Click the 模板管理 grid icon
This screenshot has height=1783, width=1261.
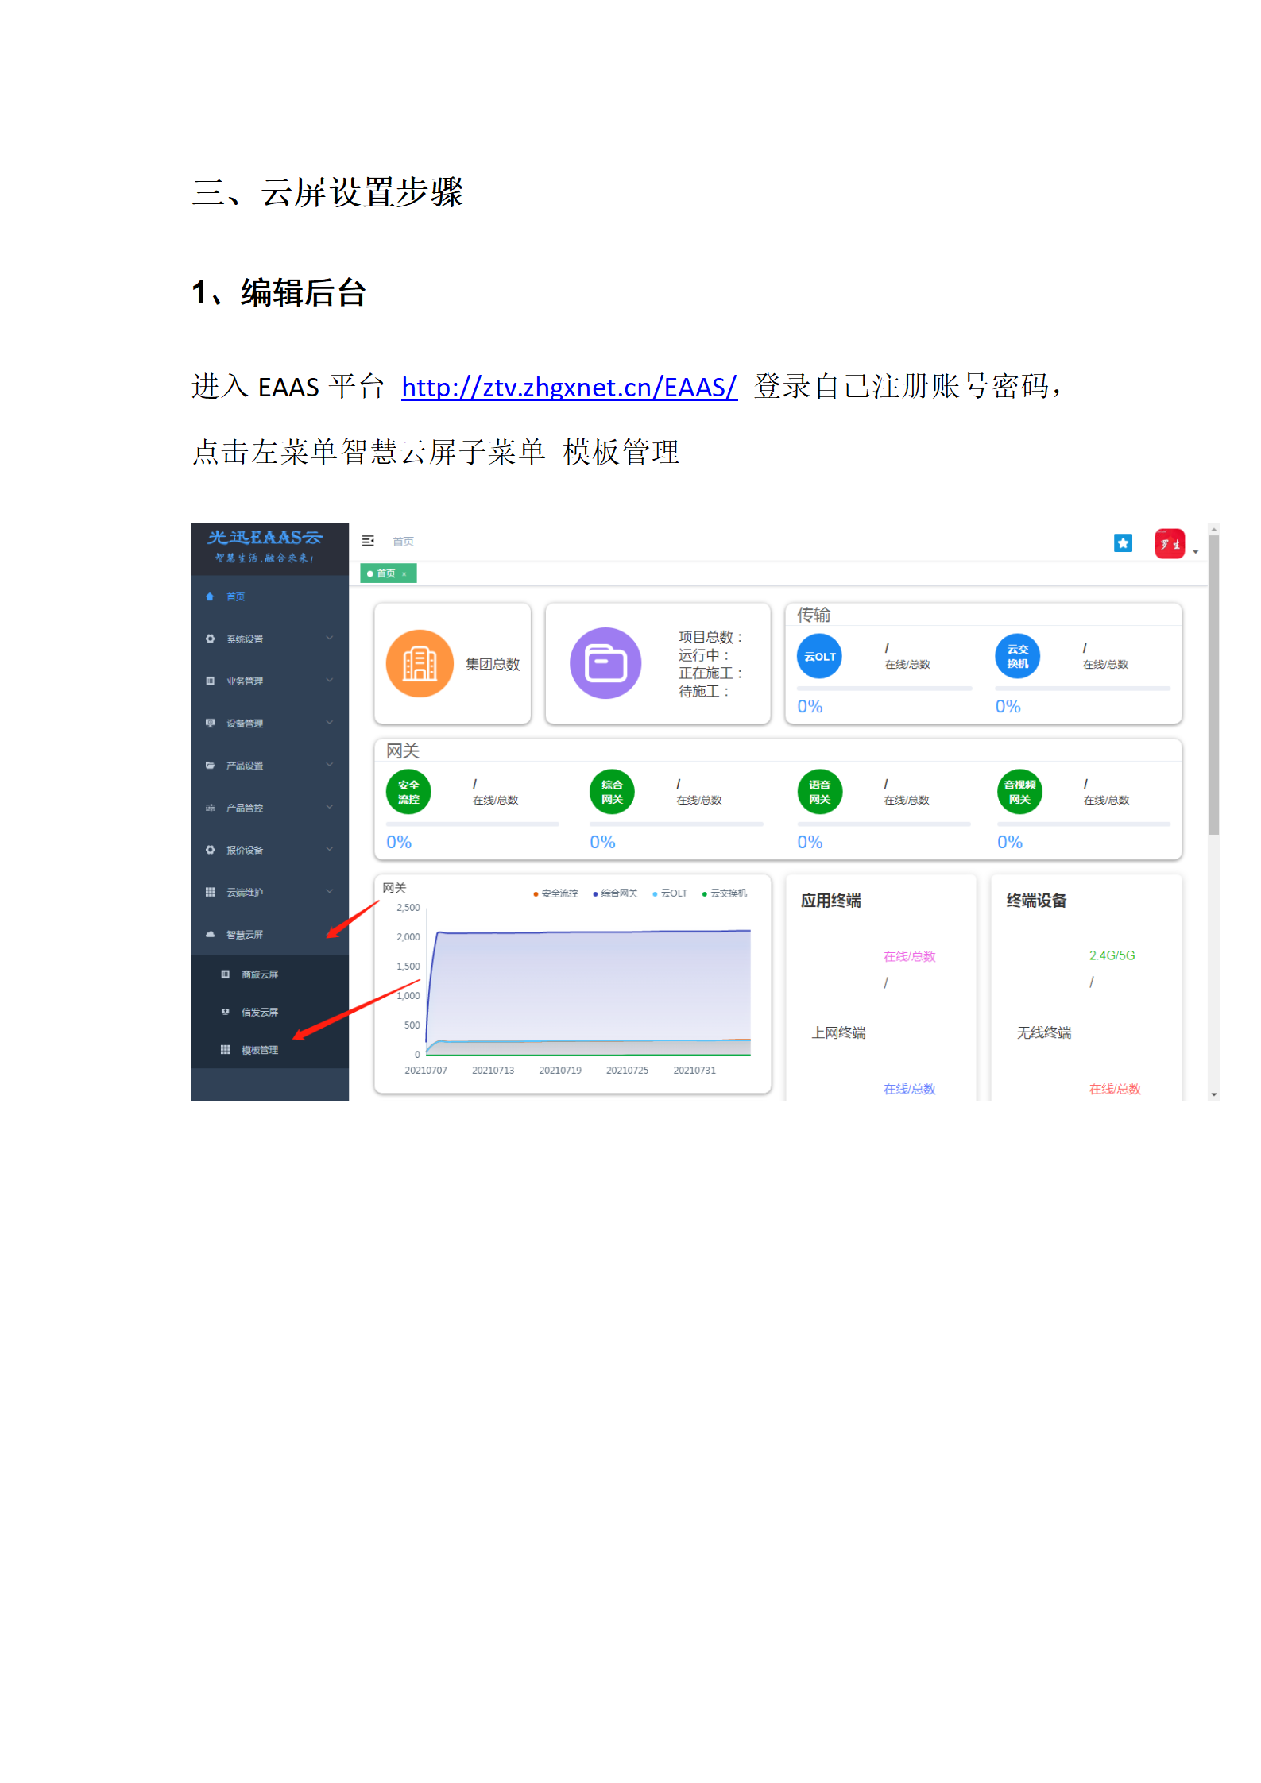point(225,1049)
